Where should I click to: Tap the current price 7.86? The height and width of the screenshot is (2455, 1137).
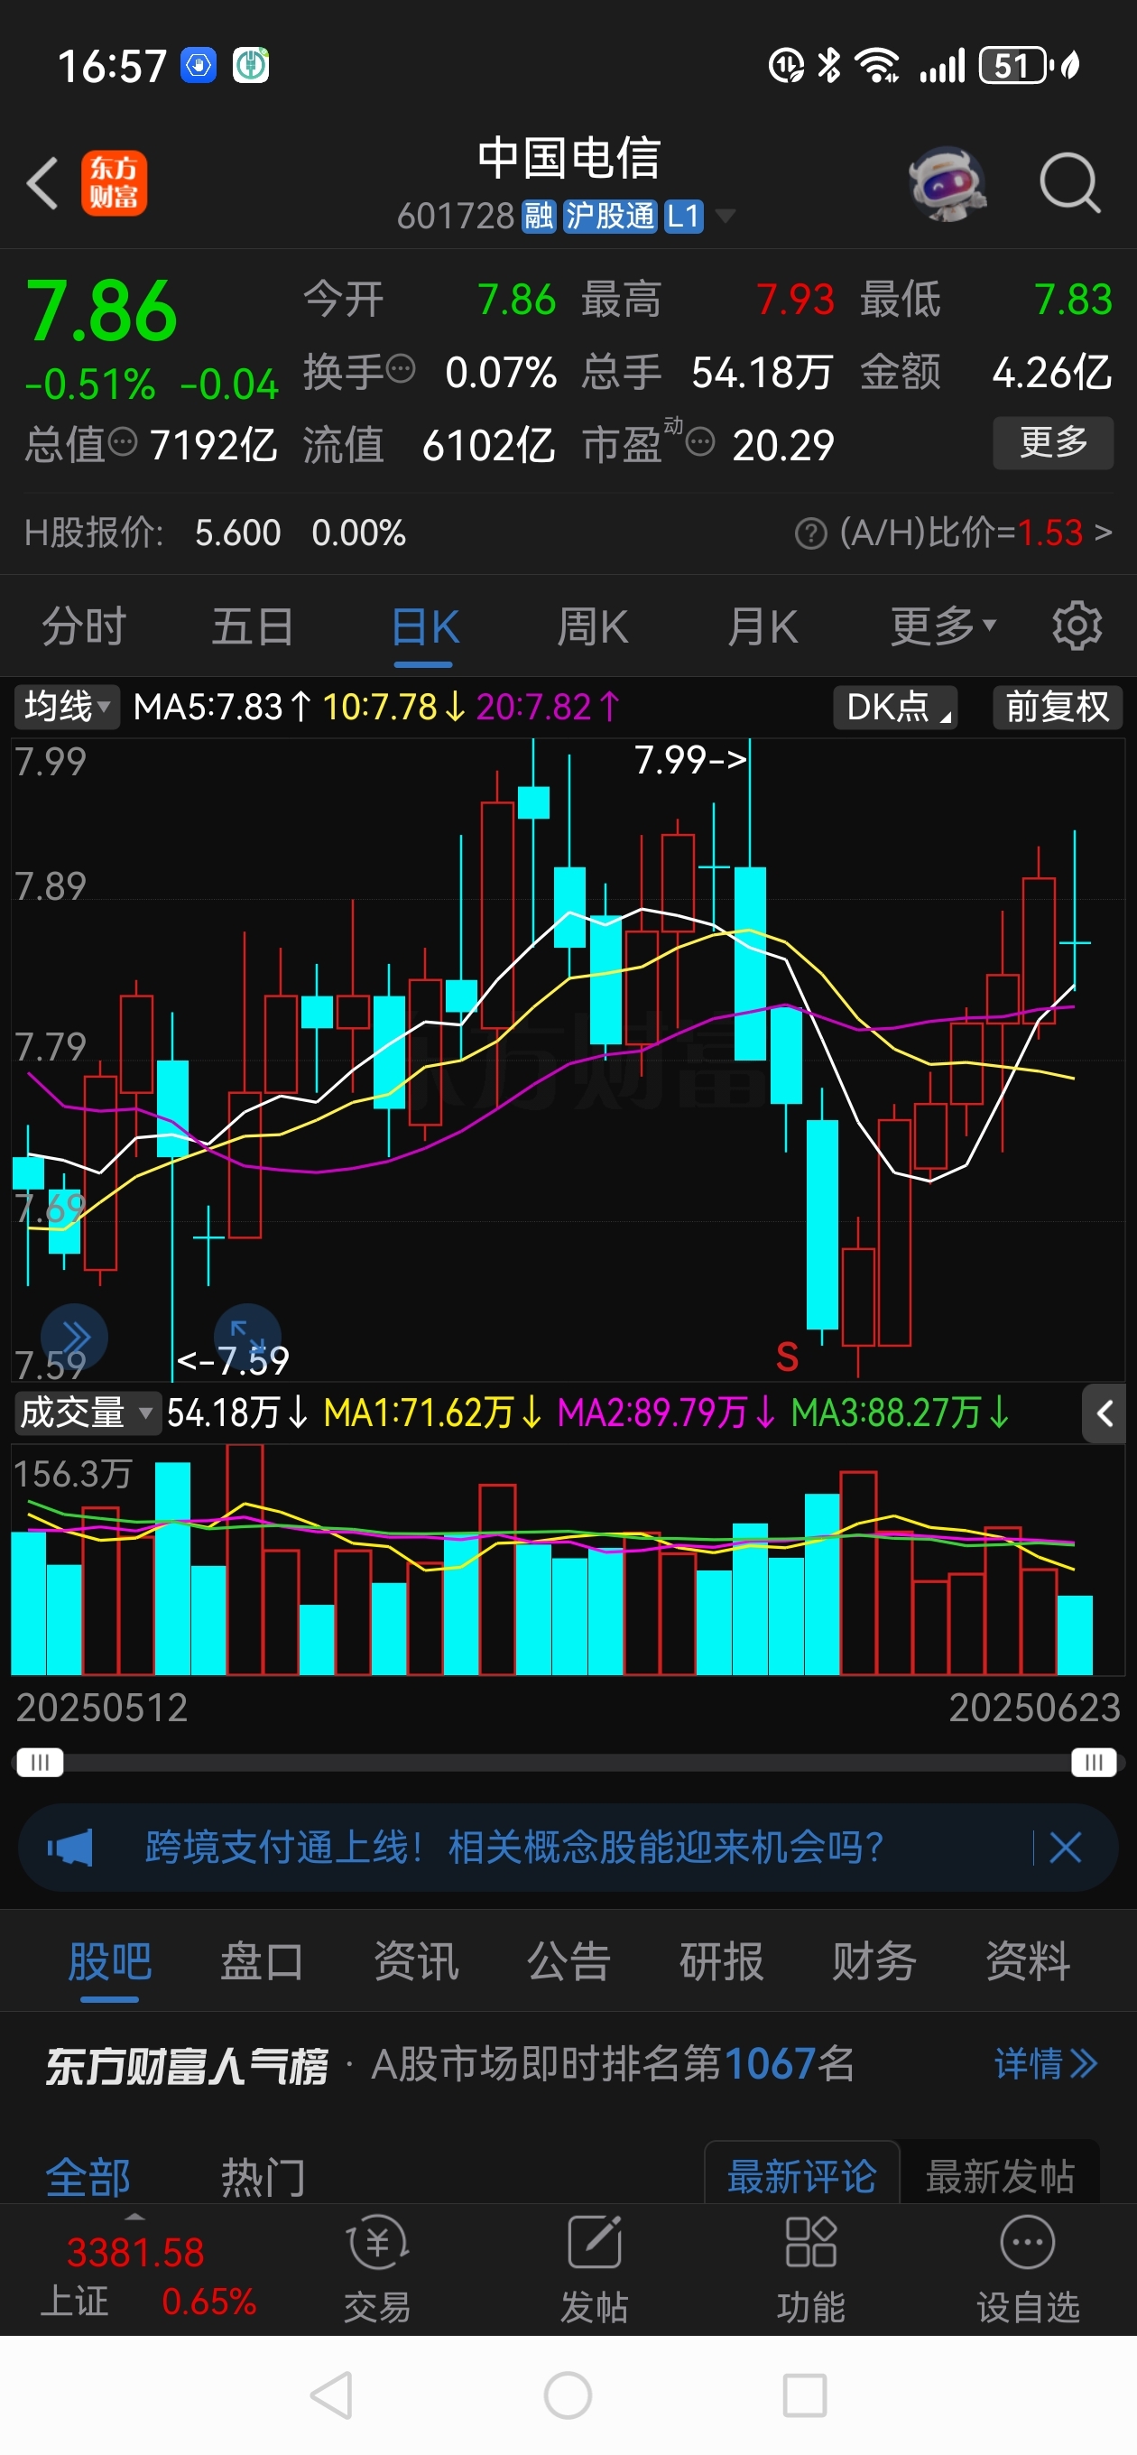tap(101, 310)
